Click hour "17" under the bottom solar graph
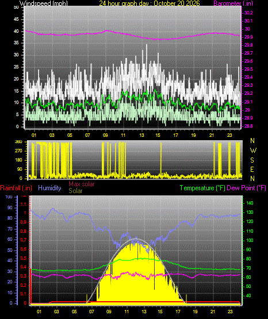The image size is (268, 319). point(178,312)
